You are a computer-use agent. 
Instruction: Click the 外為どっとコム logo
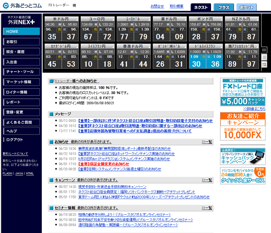(x=22, y=6)
